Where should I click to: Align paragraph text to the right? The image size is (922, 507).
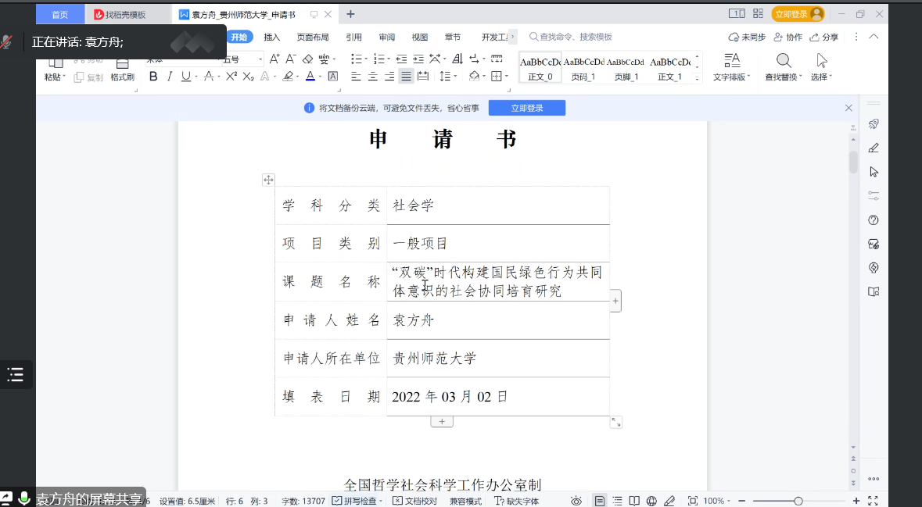[389, 77]
